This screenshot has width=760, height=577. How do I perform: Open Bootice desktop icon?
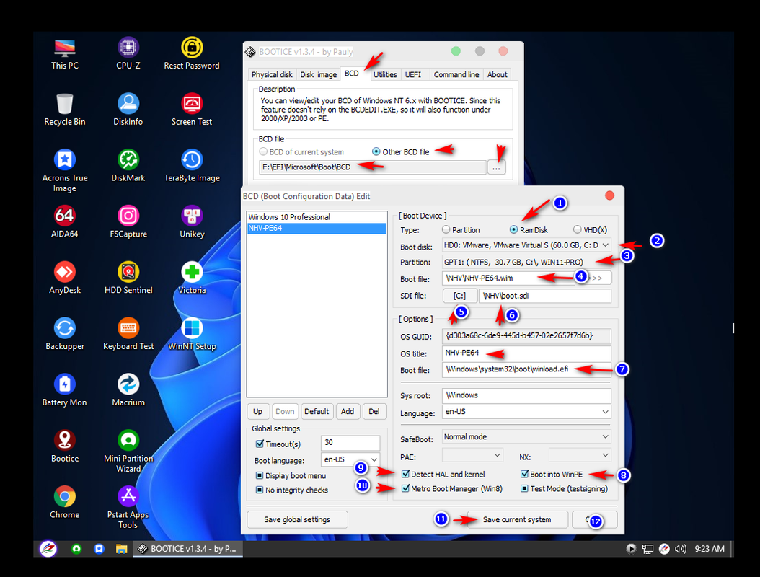point(64,447)
